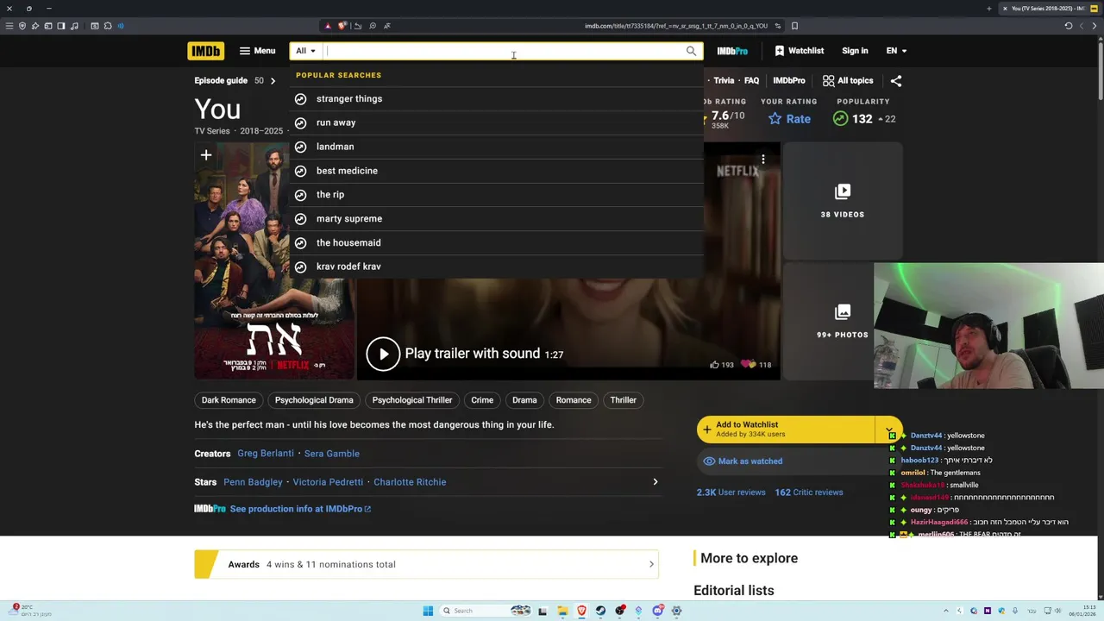1104x621 pixels.
Task: Open creator Greg Berlanti's page
Action: (x=266, y=454)
